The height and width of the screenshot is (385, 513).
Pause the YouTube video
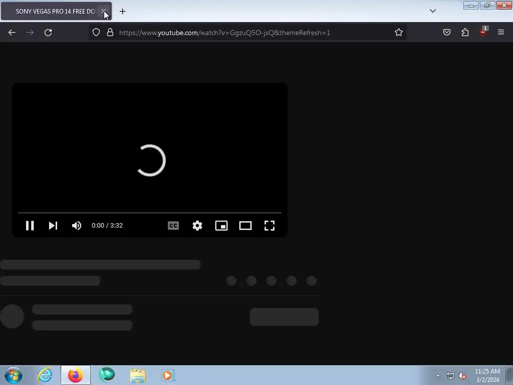pyautogui.click(x=30, y=226)
